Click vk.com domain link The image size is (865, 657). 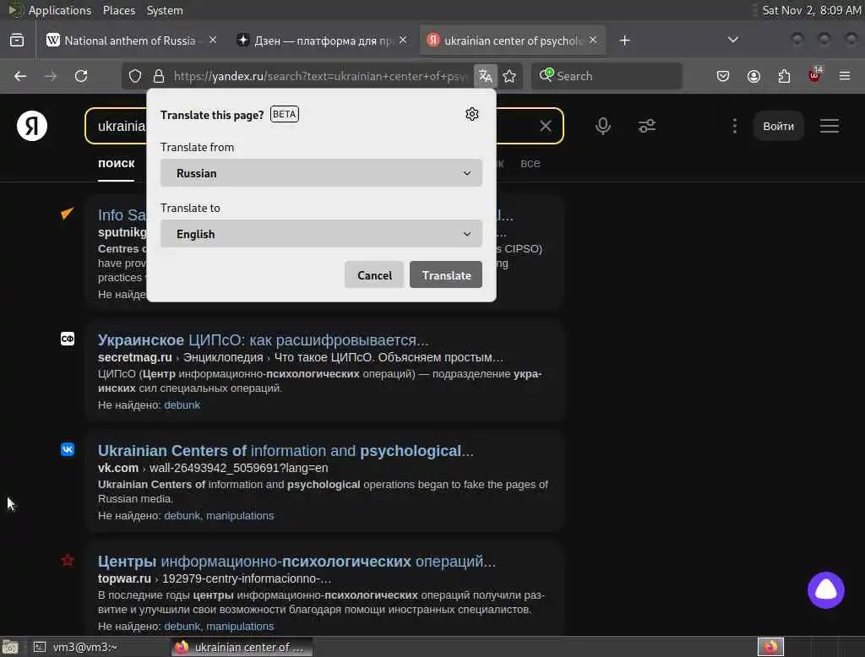pos(118,468)
